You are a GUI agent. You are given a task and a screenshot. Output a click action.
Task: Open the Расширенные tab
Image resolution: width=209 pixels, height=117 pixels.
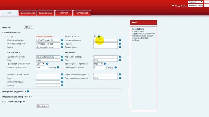pyautogui.click(x=46, y=13)
